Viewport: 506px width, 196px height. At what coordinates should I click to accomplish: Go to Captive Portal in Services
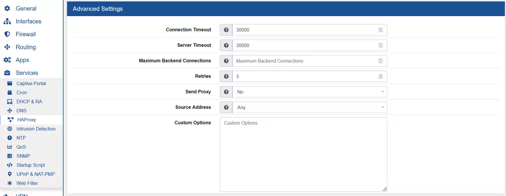coord(31,83)
